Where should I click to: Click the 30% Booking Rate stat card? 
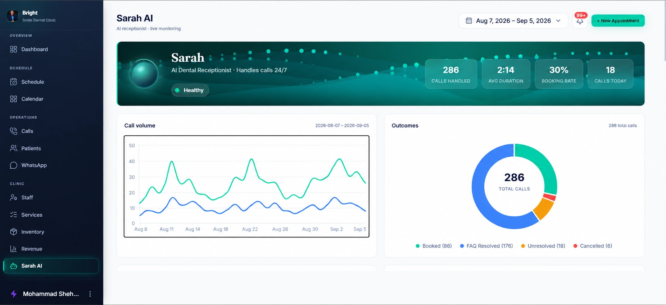click(559, 74)
